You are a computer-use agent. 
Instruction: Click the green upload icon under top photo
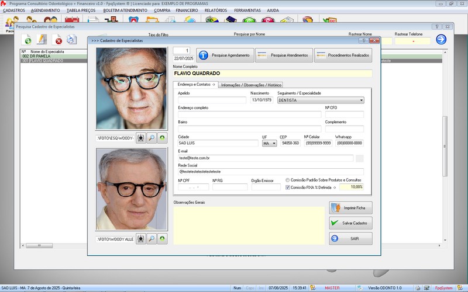point(161,138)
